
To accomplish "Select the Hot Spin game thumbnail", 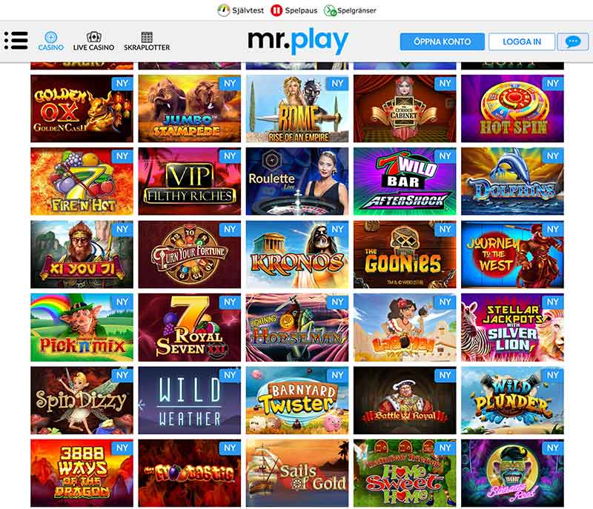I will point(512,108).
